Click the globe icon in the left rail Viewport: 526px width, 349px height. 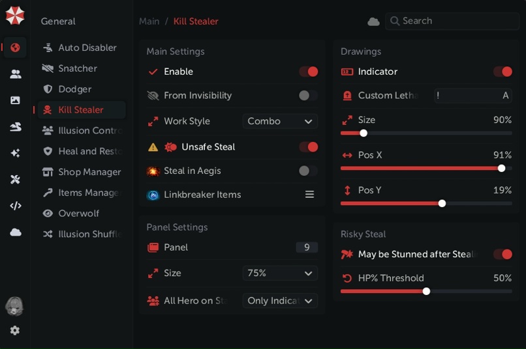pyautogui.click(x=15, y=48)
